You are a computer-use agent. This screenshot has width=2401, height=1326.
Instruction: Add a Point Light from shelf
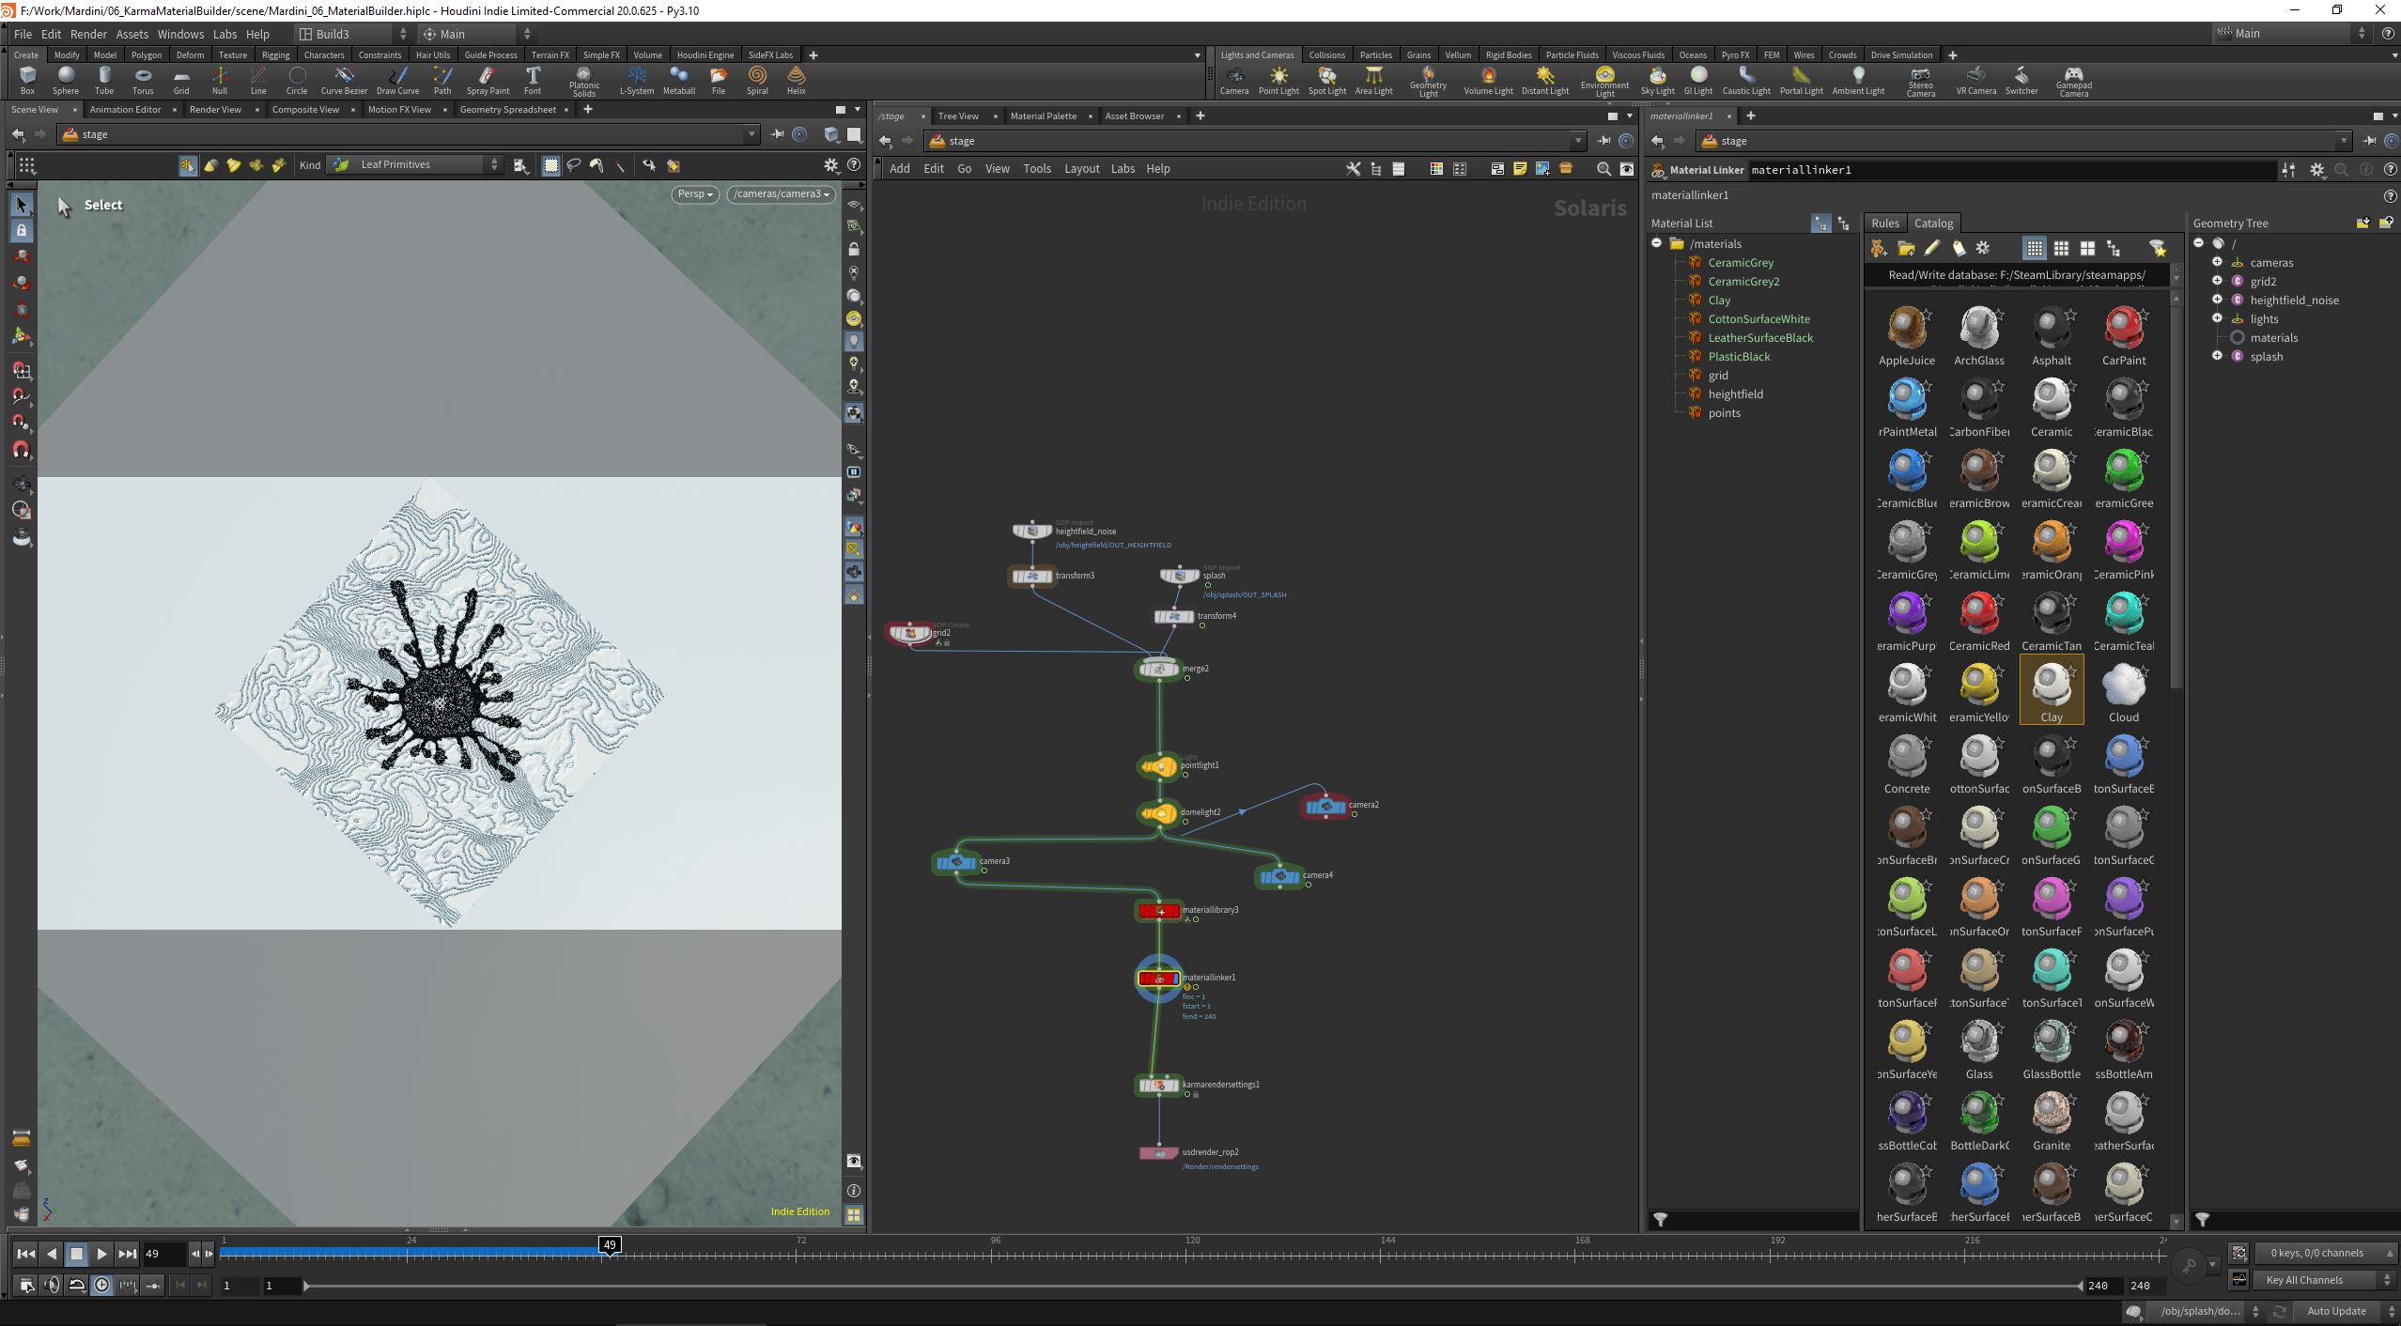click(1278, 80)
